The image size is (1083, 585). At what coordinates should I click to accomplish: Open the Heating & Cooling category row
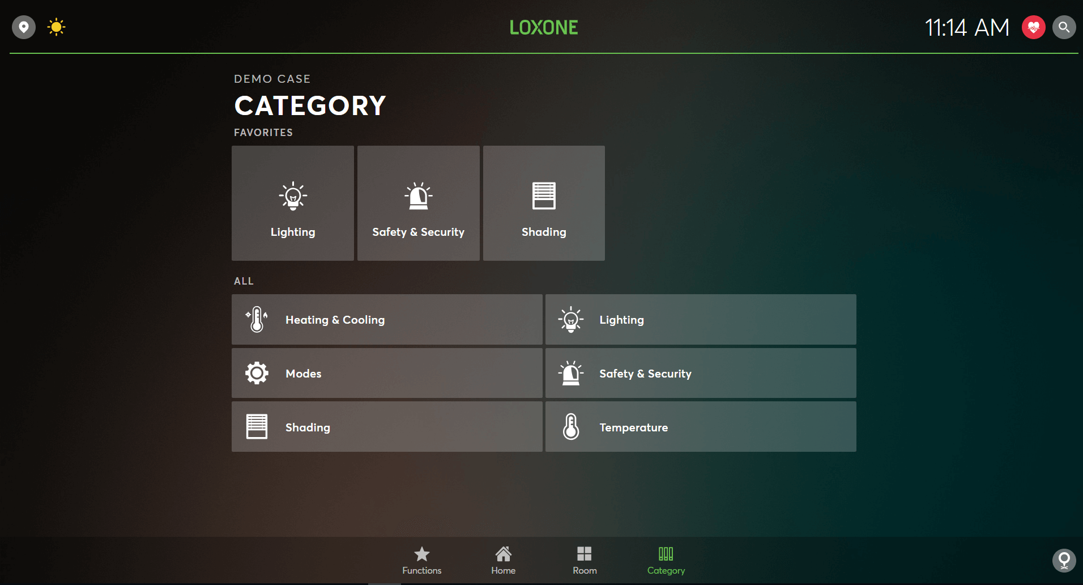(387, 319)
